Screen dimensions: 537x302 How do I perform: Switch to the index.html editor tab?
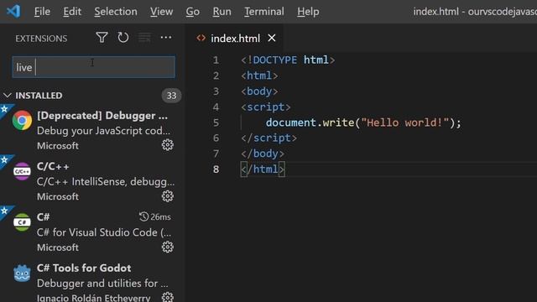coord(235,39)
